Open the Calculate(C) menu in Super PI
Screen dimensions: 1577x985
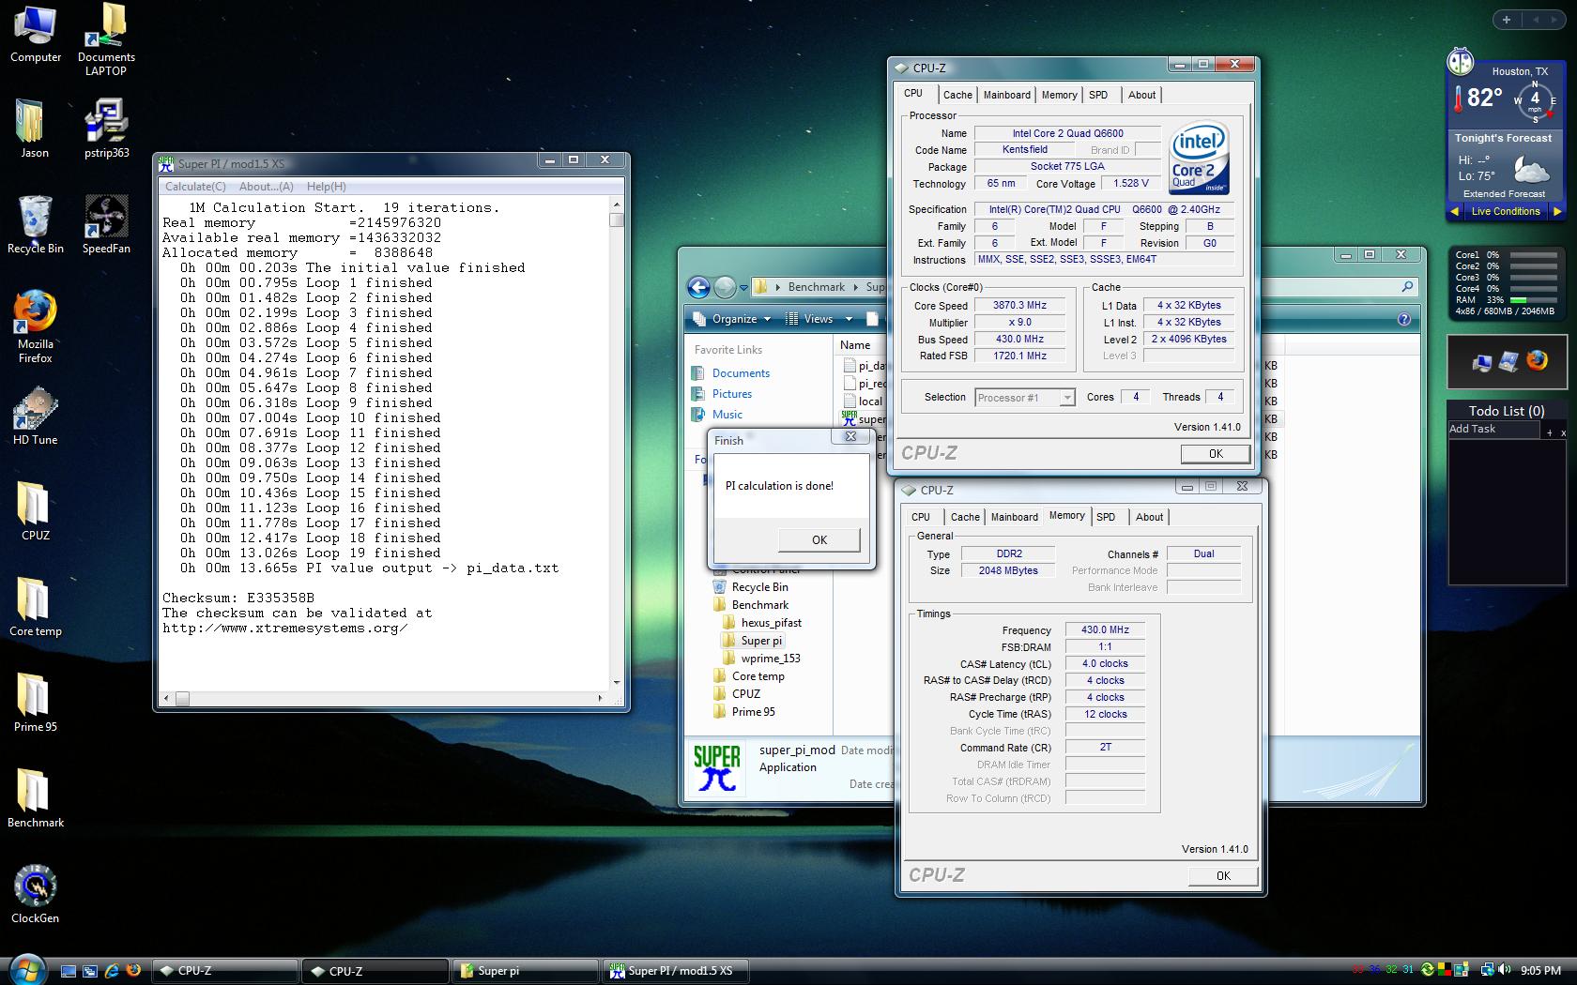(x=195, y=187)
